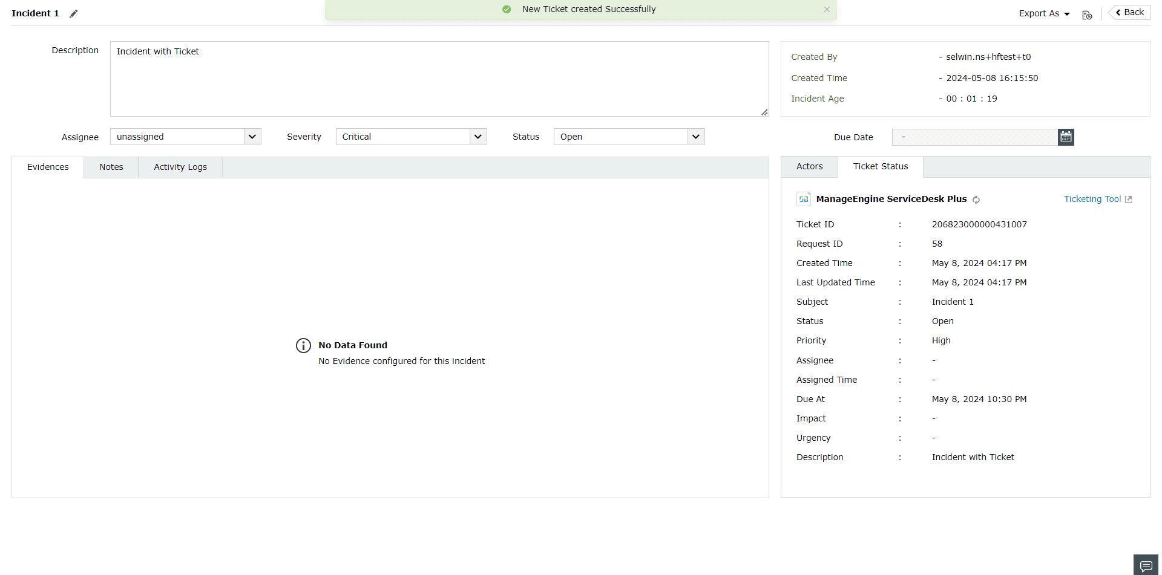Dismiss the New Ticket created notification

click(x=827, y=9)
